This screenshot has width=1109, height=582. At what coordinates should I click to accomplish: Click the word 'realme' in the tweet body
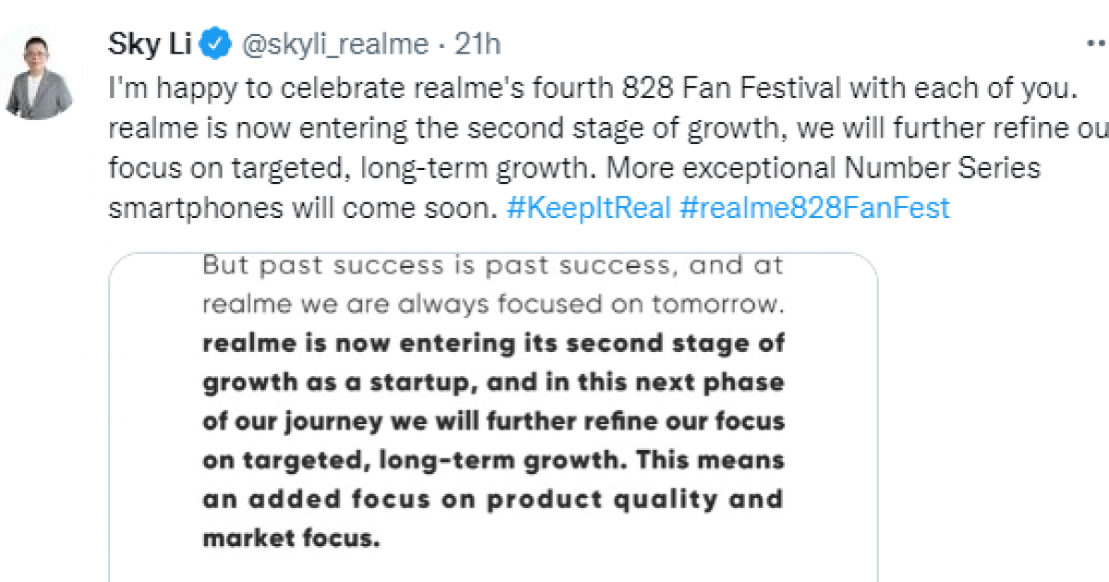point(142,127)
